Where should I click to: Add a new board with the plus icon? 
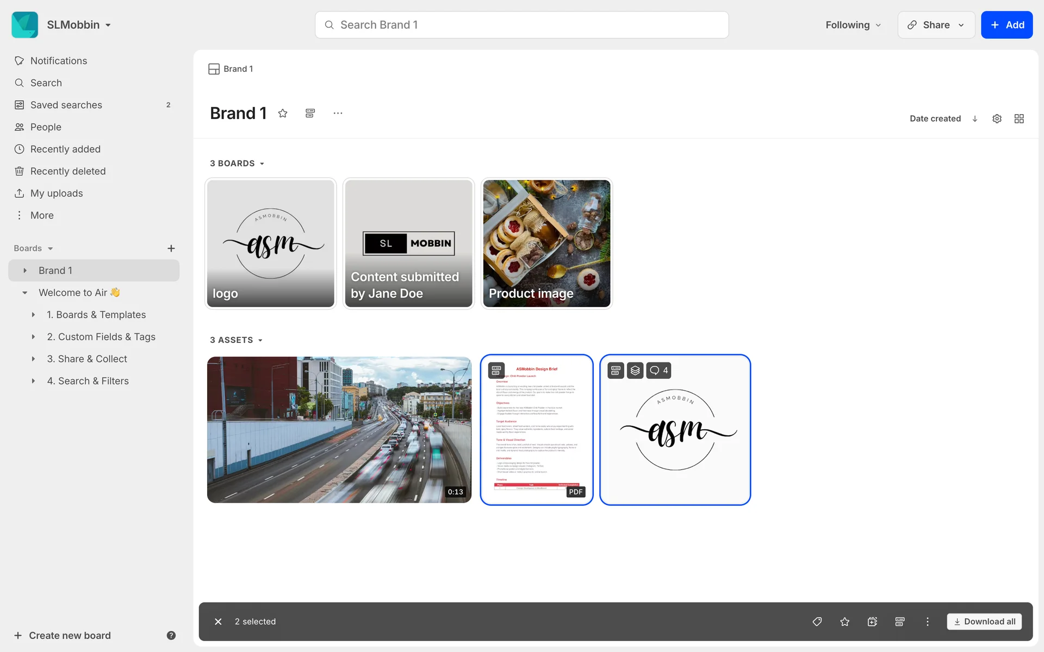(171, 248)
